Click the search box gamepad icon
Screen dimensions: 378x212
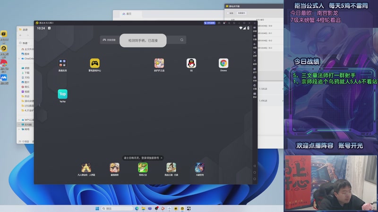click(x=104, y=40)
